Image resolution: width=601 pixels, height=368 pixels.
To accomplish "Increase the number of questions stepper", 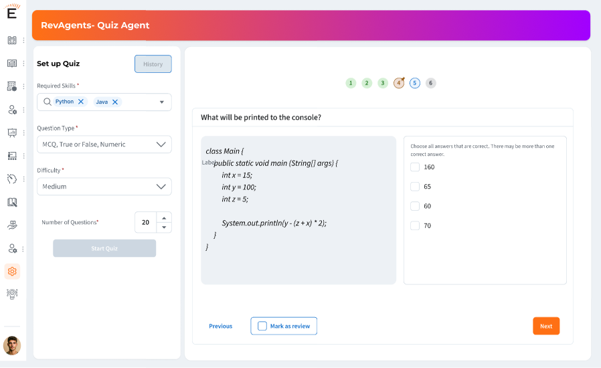I will click(x=164, y=217).
